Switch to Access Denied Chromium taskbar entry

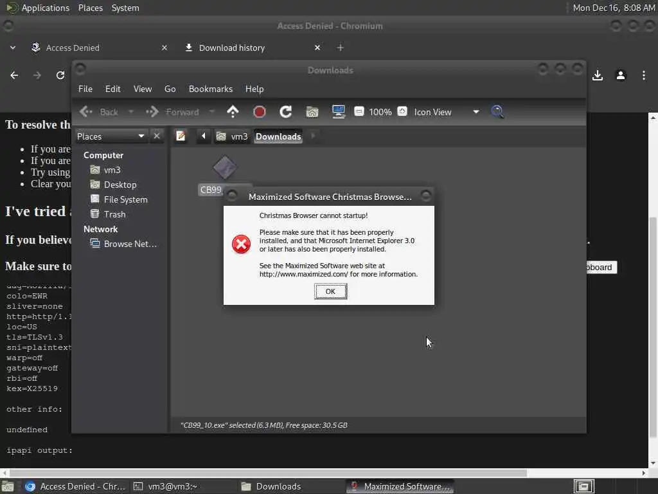pos(75,486)
